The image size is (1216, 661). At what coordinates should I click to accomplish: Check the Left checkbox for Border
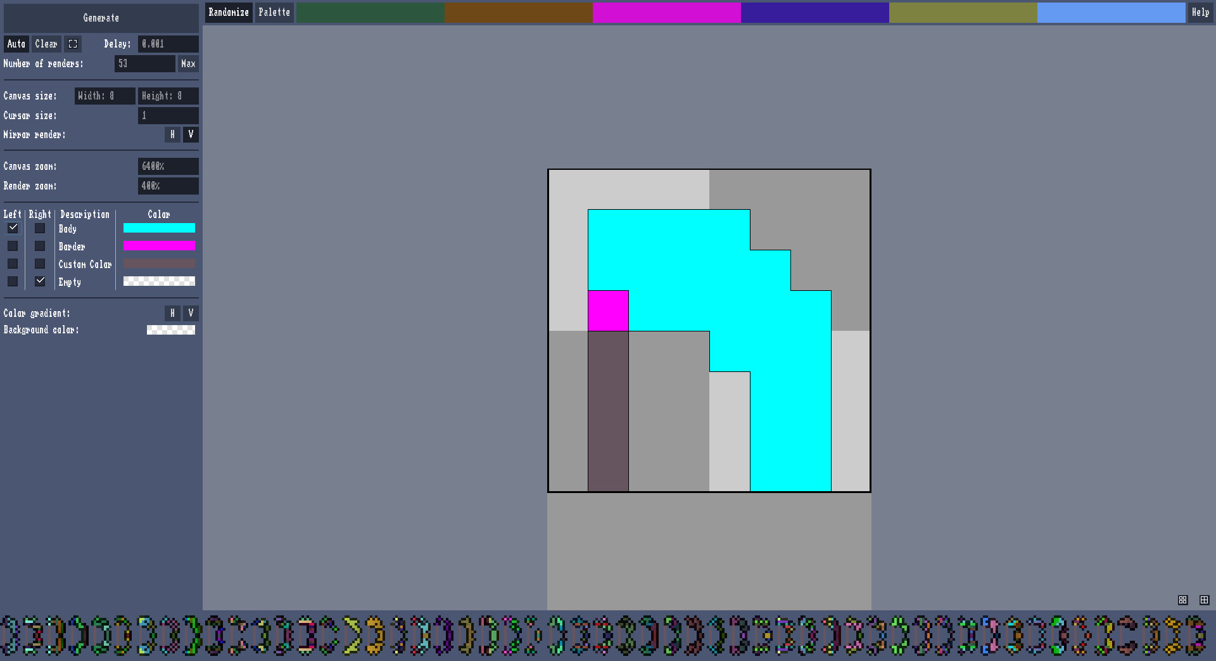tap(12, 246)
